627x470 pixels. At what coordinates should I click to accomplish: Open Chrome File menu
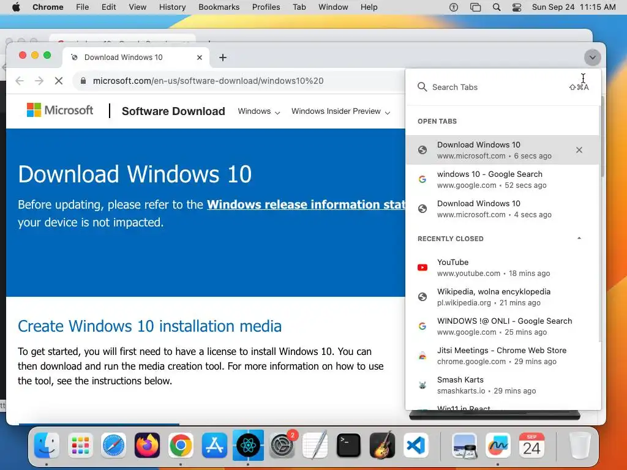tap(83, 7)
